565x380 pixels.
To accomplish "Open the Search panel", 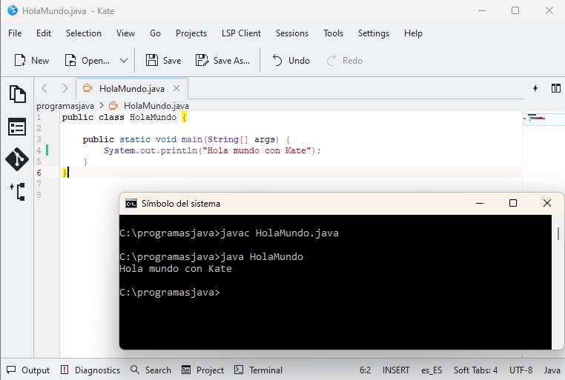I will pyautogui.click(x=151, y=370).
